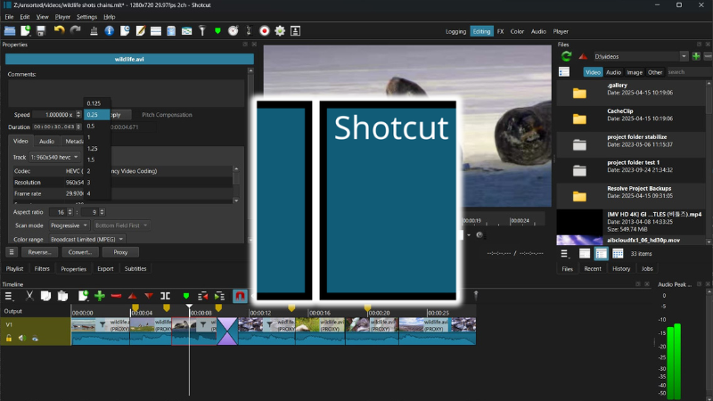Toggle the Image filter in Files panel
713x401 pixels.
tap(635, 72)
